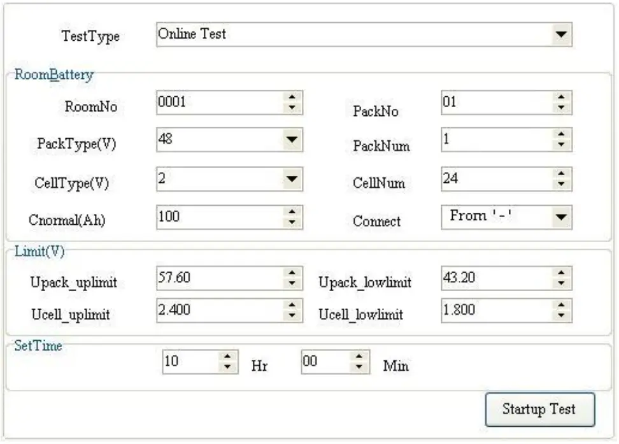Decrease RoomNo with down arrow

[292, 108]
